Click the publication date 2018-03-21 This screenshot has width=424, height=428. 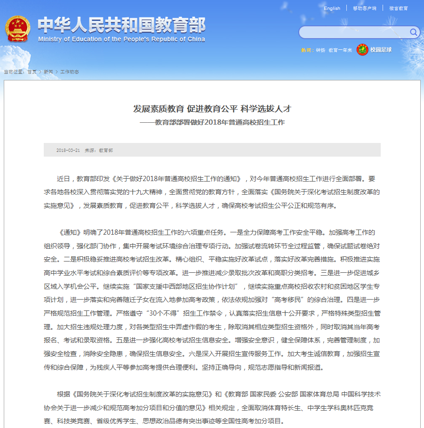68,150
